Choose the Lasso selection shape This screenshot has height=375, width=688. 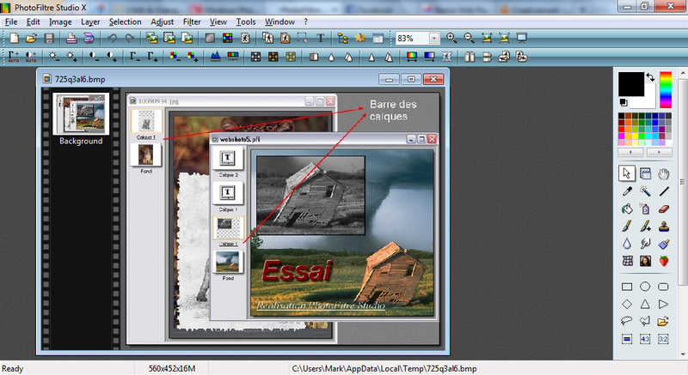[627, 322]
